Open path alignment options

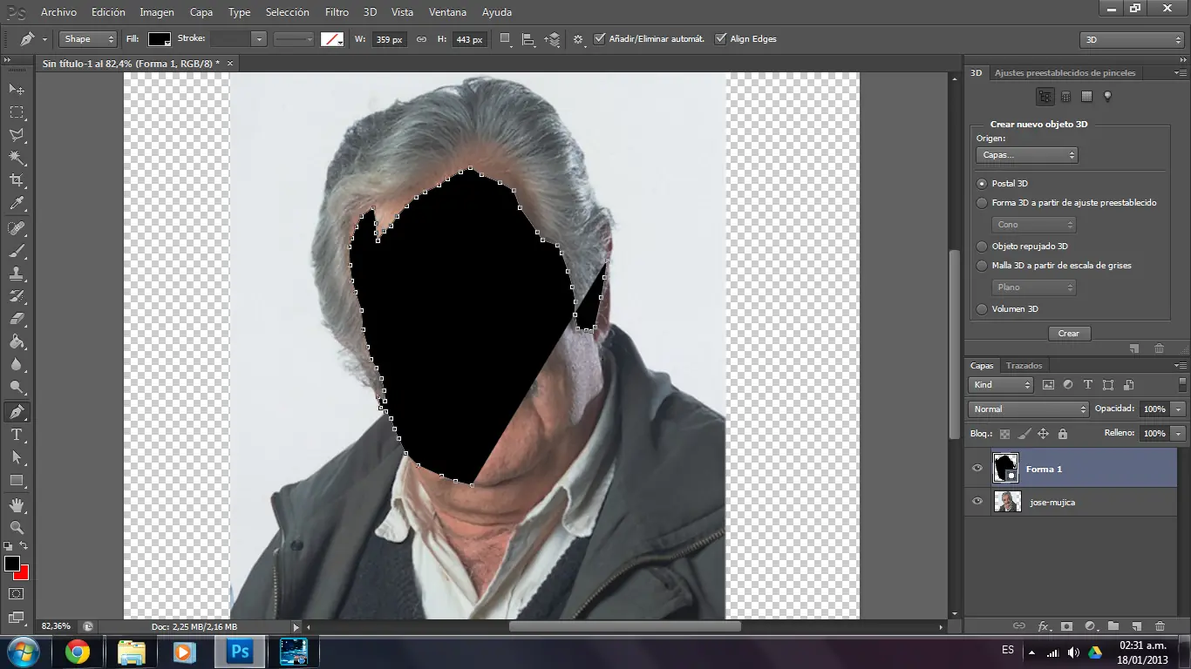[x=528, y=39]
